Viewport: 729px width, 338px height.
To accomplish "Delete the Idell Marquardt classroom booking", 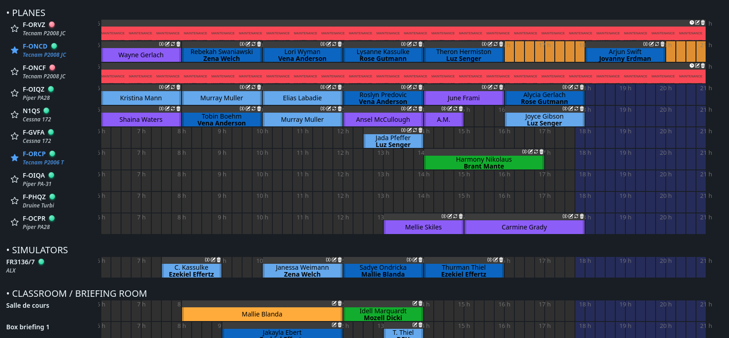I will click(x=420, y=303).
